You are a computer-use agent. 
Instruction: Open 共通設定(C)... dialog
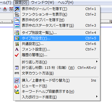(57, 44)
